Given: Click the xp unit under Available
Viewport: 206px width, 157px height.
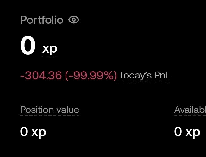Looking at the screenshot, I should 193,133.
